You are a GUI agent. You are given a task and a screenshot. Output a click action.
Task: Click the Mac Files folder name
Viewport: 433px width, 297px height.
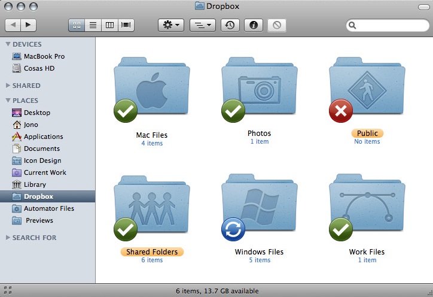click(x=152, y=135)
